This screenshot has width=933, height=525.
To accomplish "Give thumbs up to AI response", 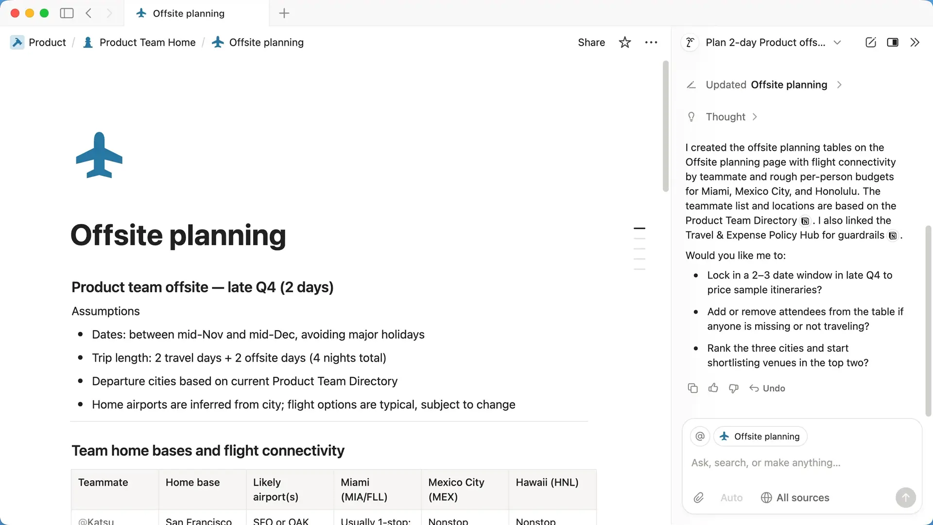I will click(x=713, y=388).
